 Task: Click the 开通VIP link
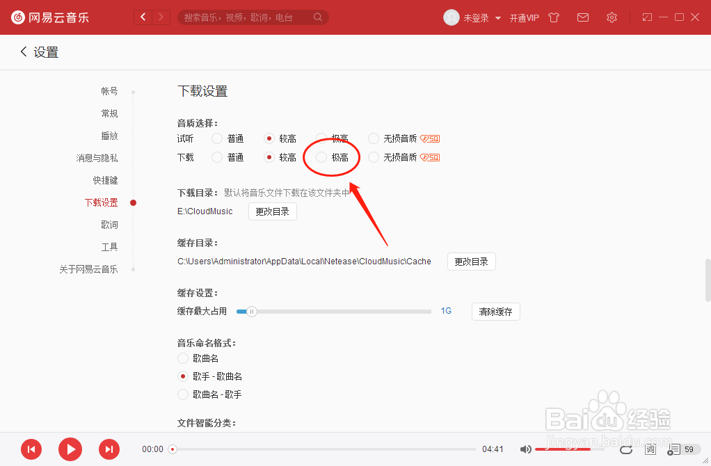(524, 18)
